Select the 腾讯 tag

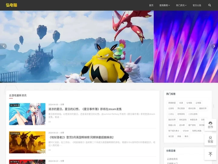pos(187,136)
